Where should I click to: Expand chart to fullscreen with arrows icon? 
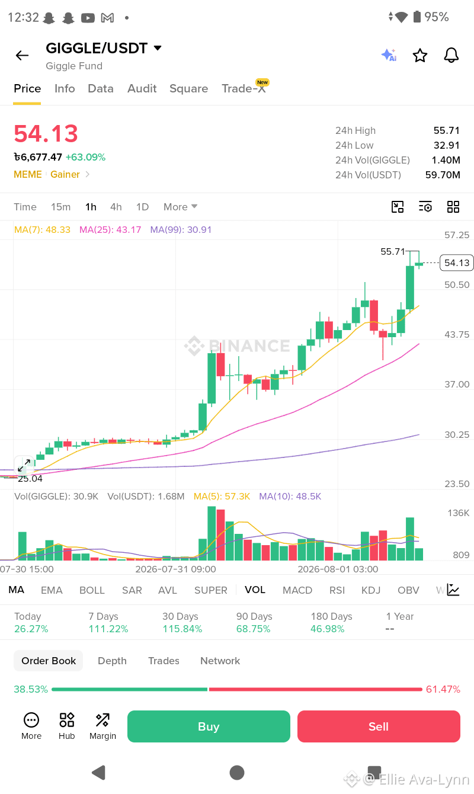coord(24,465)
